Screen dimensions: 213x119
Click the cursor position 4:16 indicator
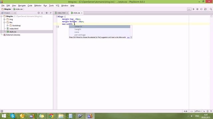[185, 111]
